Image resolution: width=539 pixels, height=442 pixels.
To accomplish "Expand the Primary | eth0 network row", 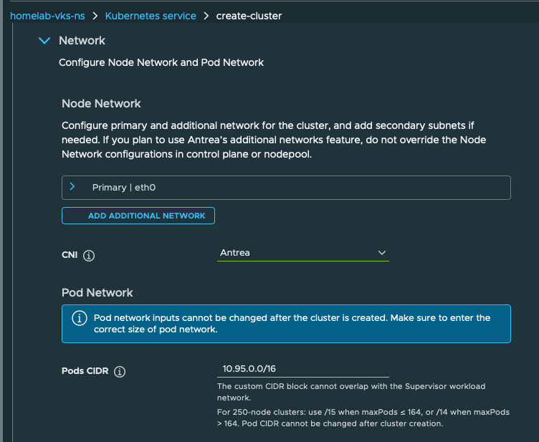I will coord(286,188).
